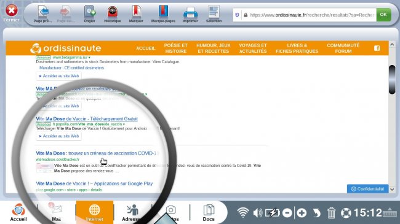
Task: Click the green OK button next to the address bar
Action: tap(383, 15)
